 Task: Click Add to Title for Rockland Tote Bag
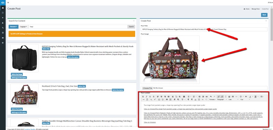[x=82, y=86]
